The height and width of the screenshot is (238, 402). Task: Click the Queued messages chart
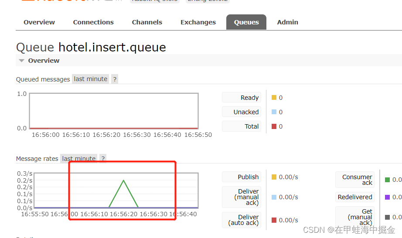114,111
